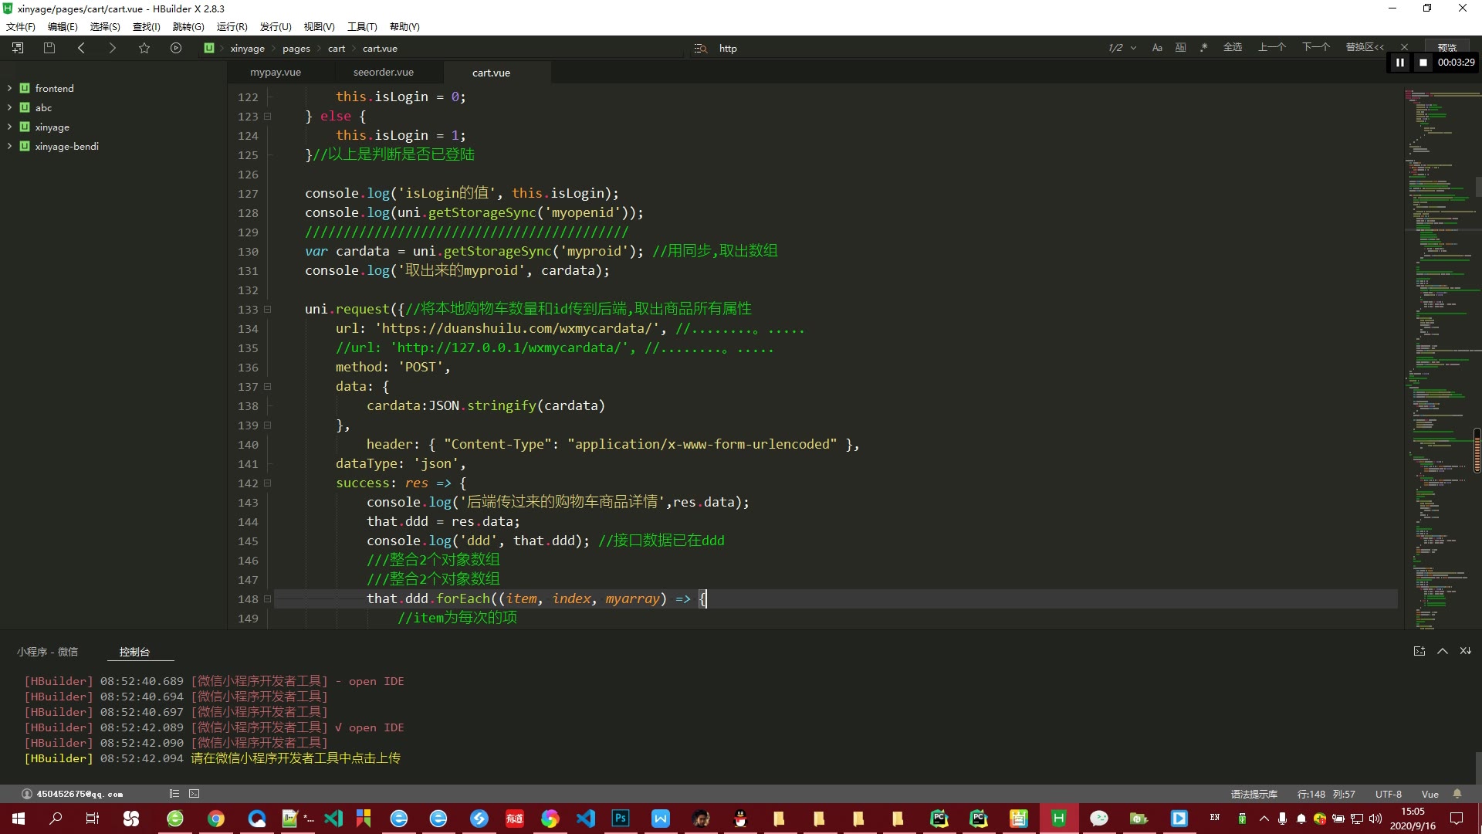
Task: Toggle regex search option
Action: 1203,48
